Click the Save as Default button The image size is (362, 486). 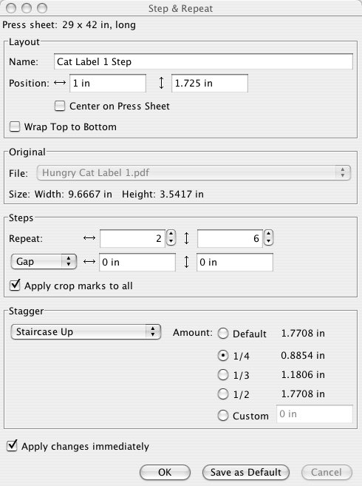click(246, 473)
